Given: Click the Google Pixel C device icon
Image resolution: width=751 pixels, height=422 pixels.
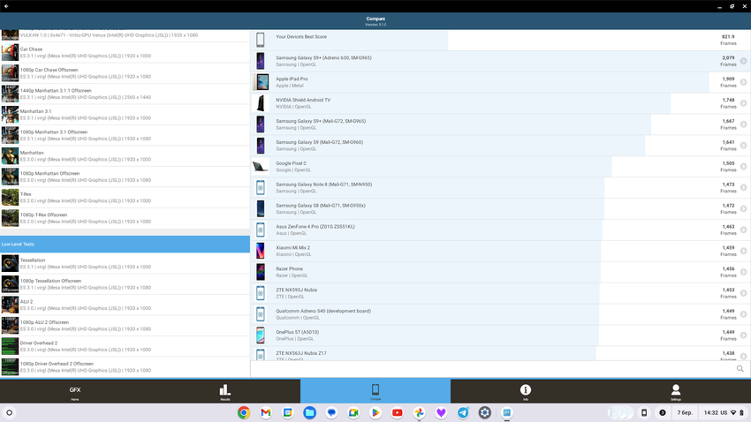Looking at the screenshot, I should click(x=261, y=167).
